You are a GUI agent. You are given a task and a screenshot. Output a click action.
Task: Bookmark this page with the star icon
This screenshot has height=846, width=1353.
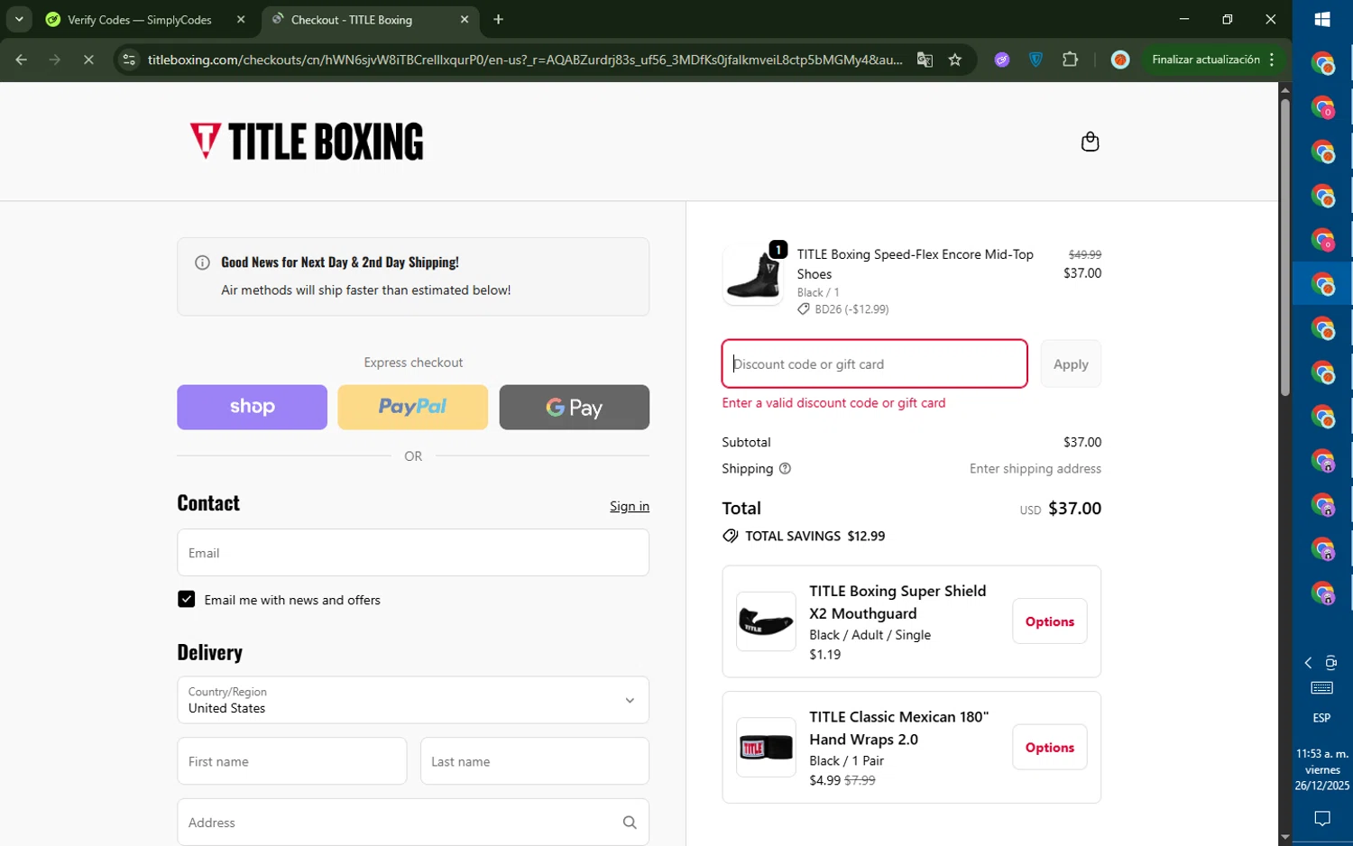coord(955,60)
